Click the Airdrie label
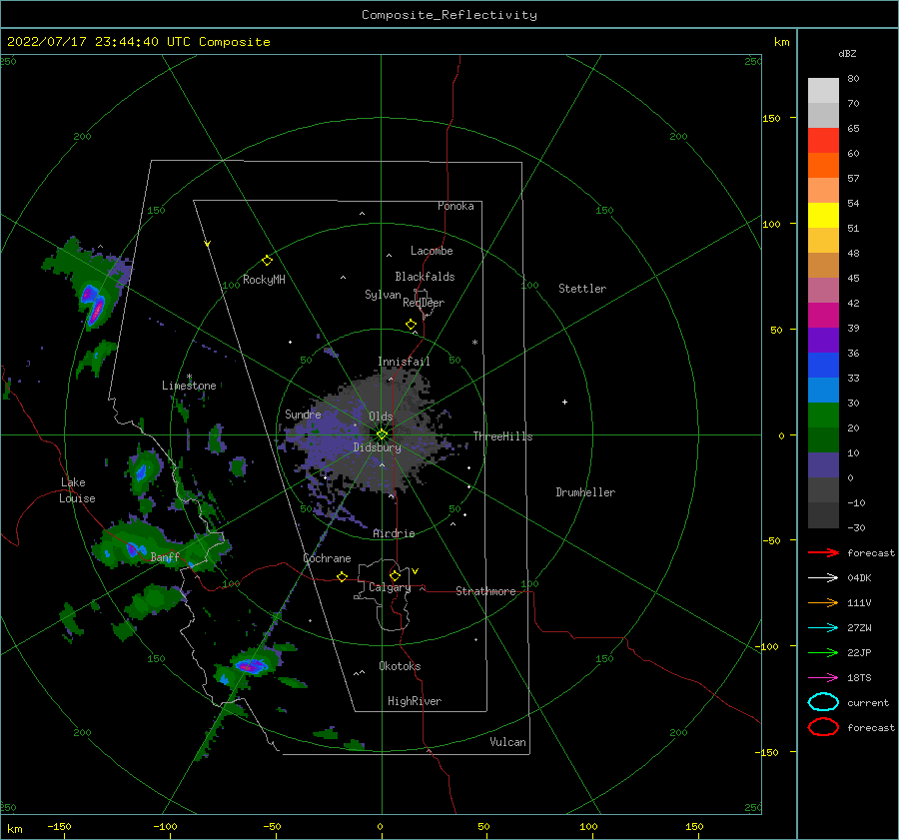899x840 pixels. pos(394,533)
